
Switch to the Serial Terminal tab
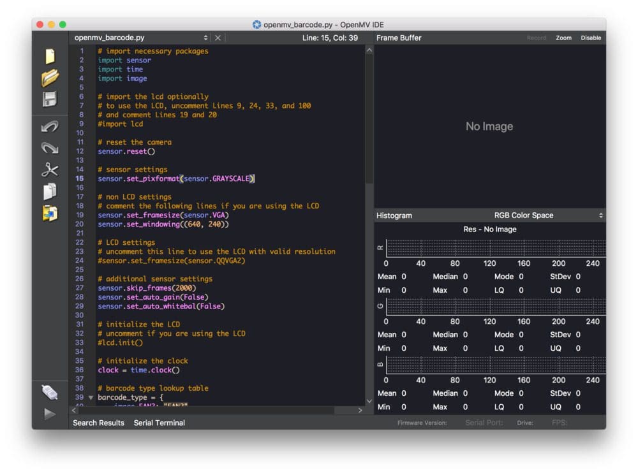(159, 423)
